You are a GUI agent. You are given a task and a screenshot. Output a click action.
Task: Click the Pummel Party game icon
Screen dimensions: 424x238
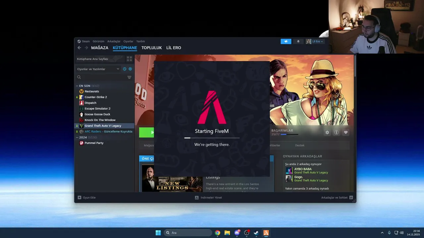click(81, 143)
